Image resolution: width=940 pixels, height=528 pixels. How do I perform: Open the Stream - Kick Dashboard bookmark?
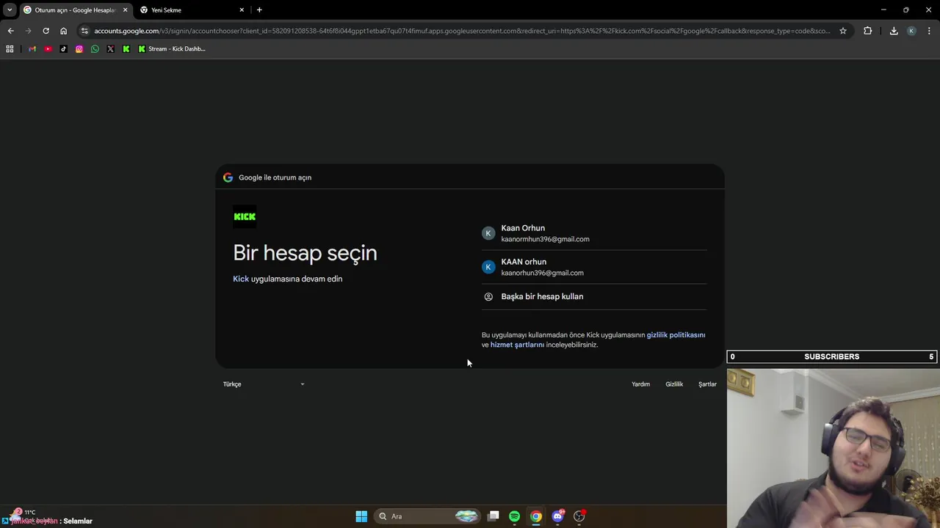tap(172, 49)
